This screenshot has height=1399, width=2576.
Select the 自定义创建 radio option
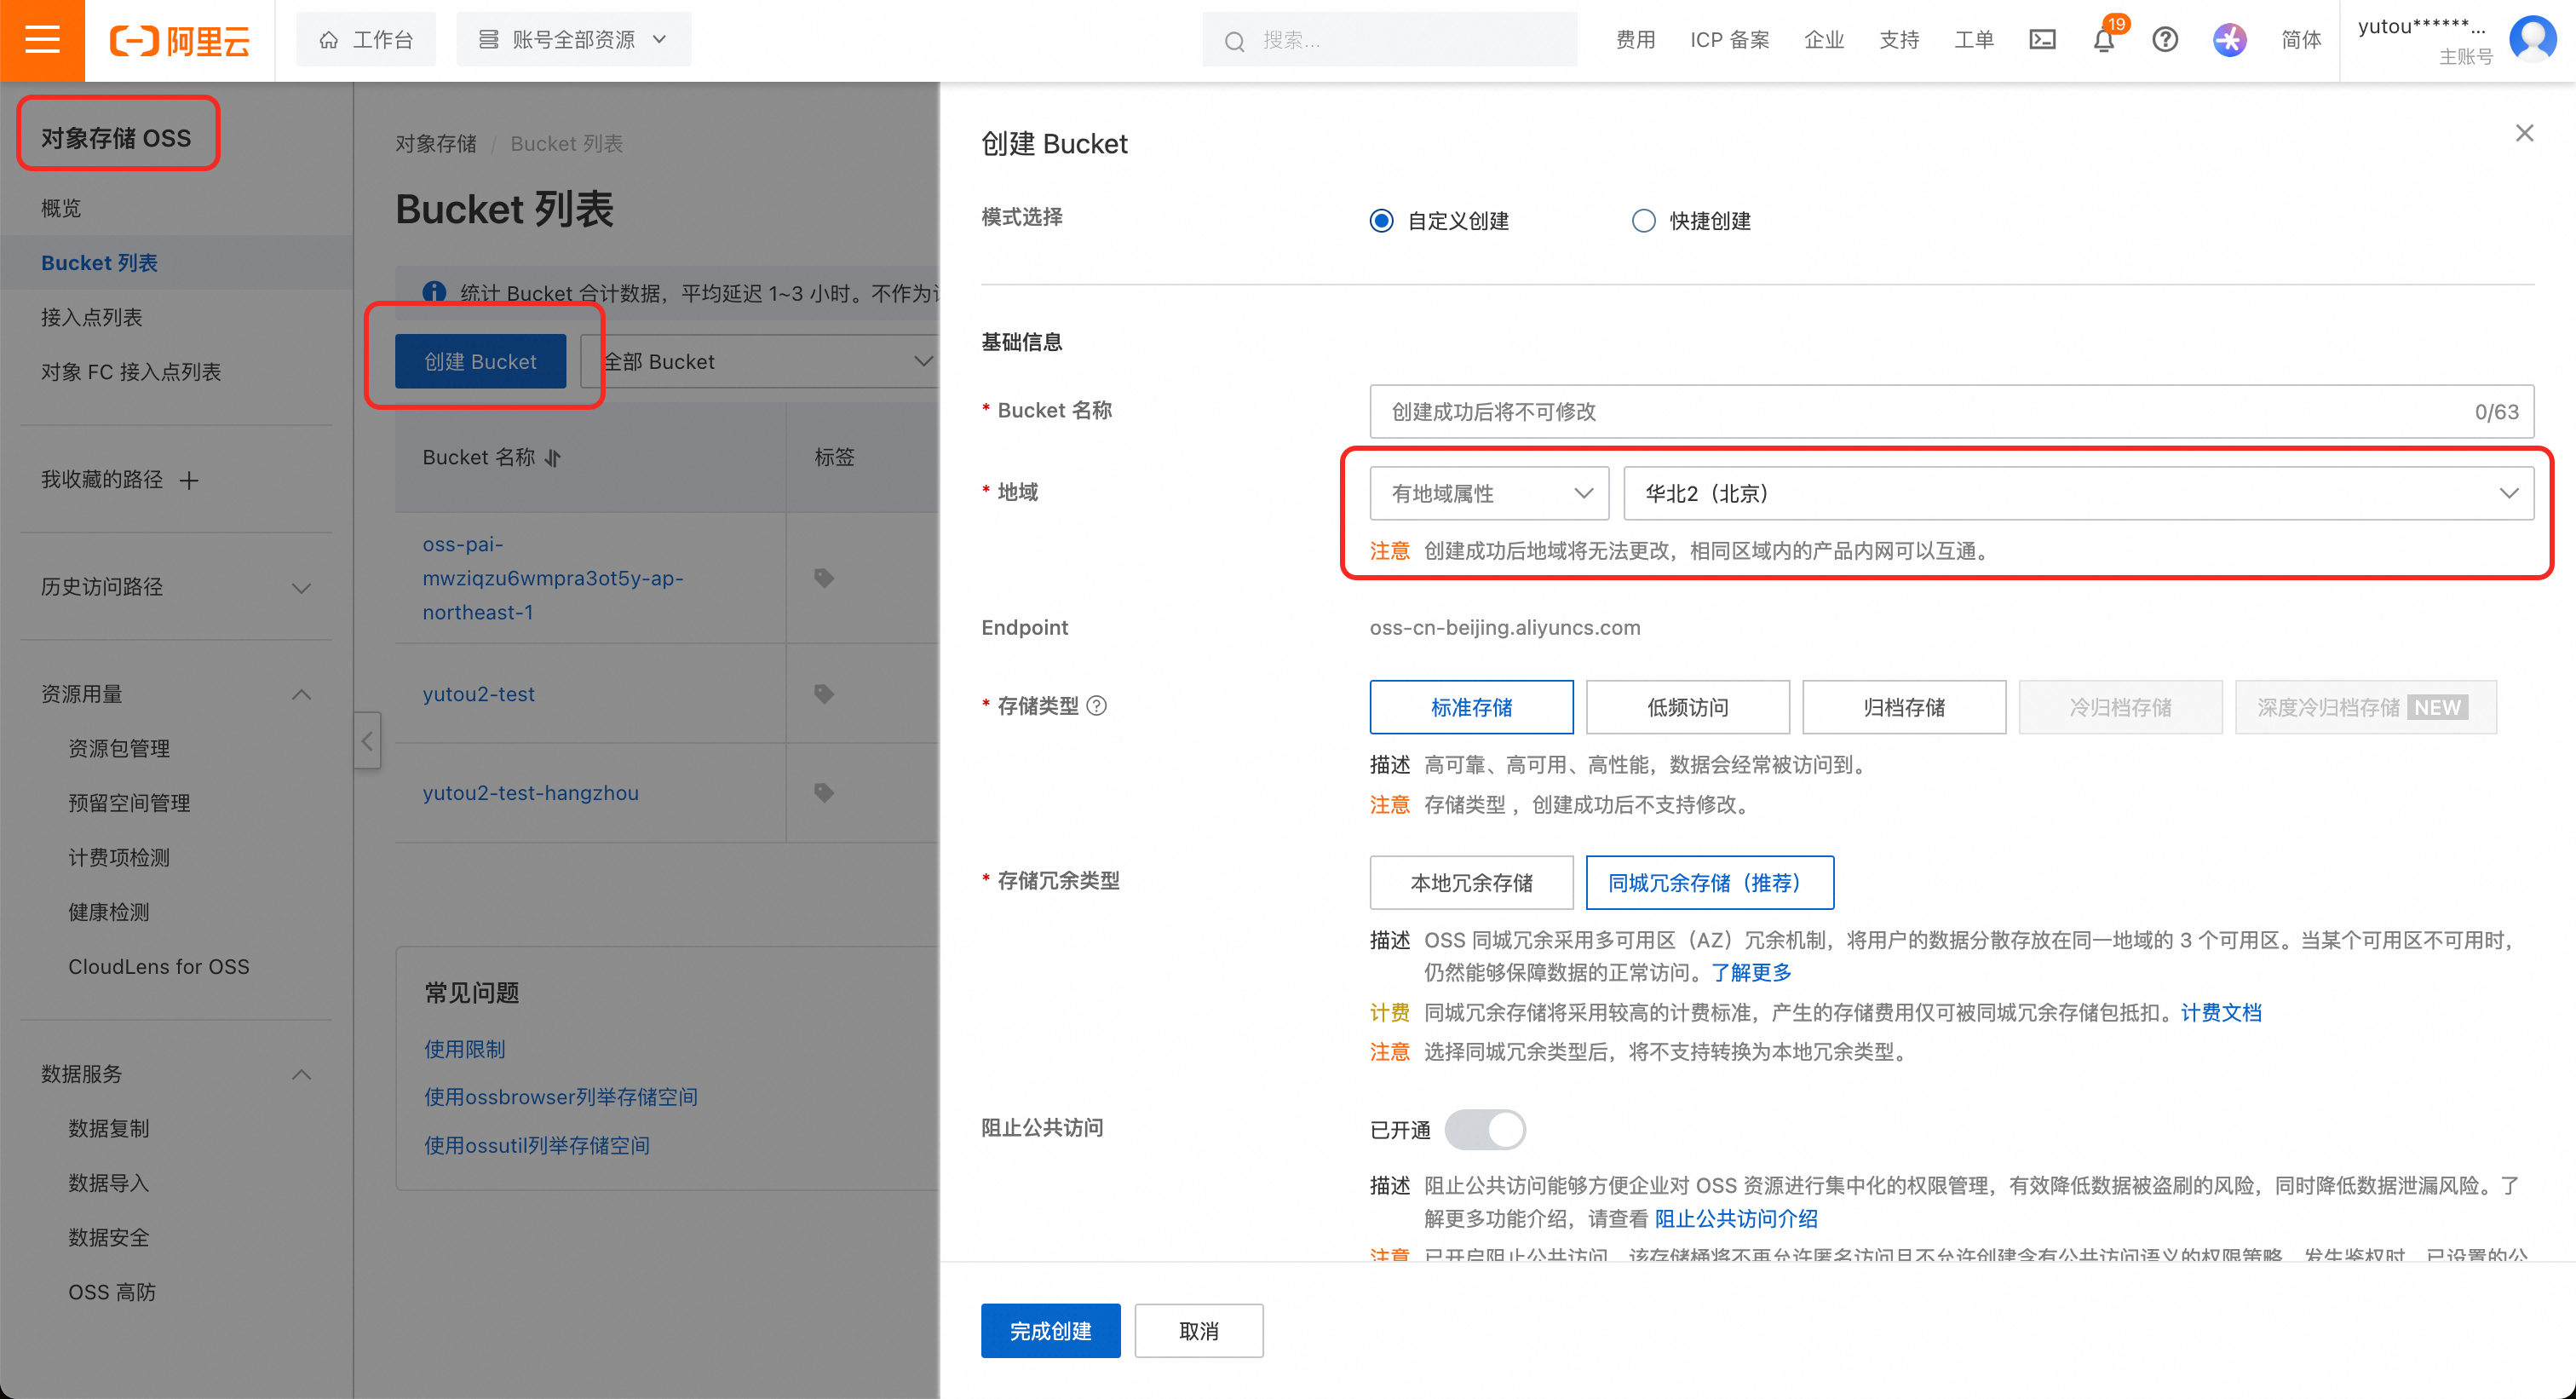pyautogui.click(x=1381, y=221)
